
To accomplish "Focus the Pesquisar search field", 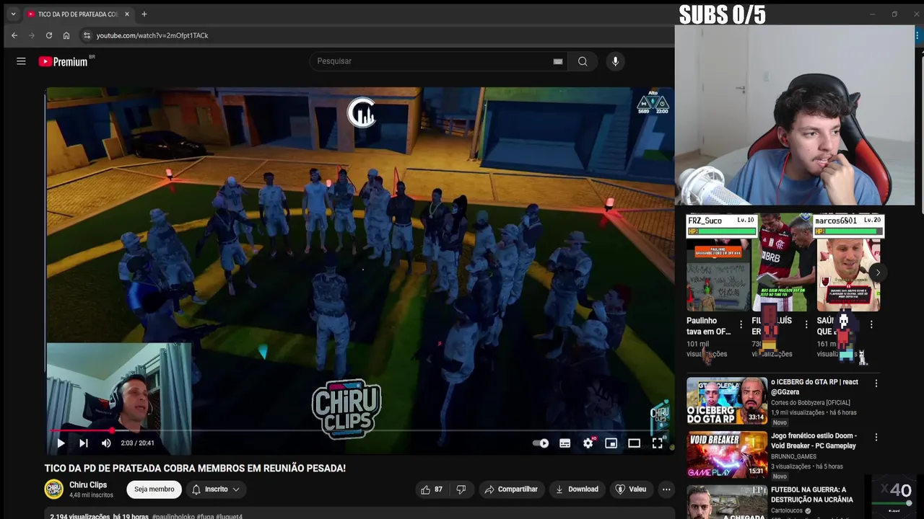I will (433, 61).
